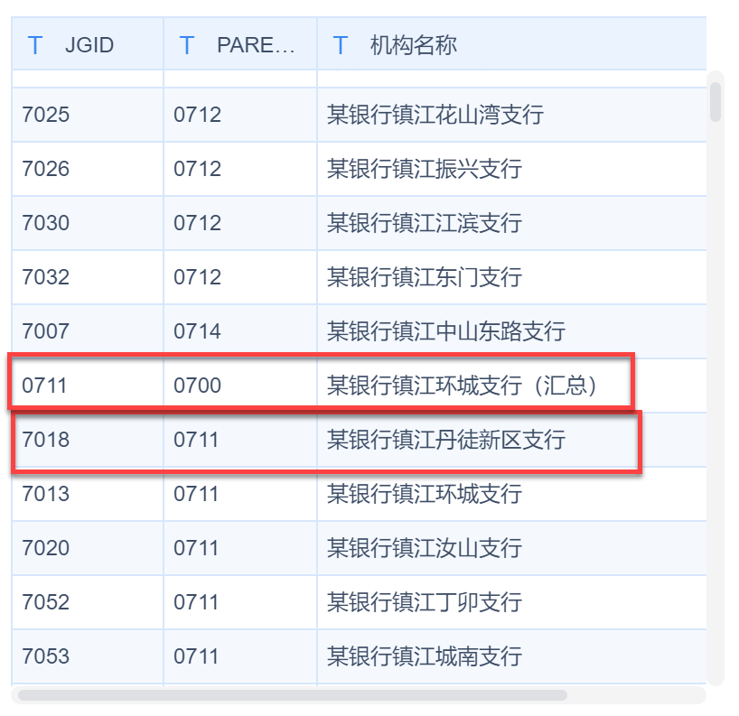Image resolution: width=739 pixels, height=716 pixels.
Task: Click cell 某银行镇江花山湾支行
Action: coord(435,116)
